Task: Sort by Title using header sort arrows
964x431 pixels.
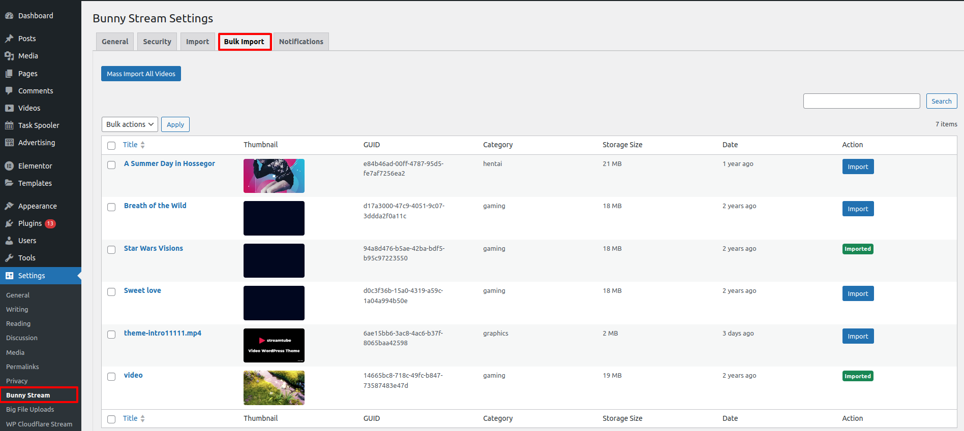Action: 142,145
